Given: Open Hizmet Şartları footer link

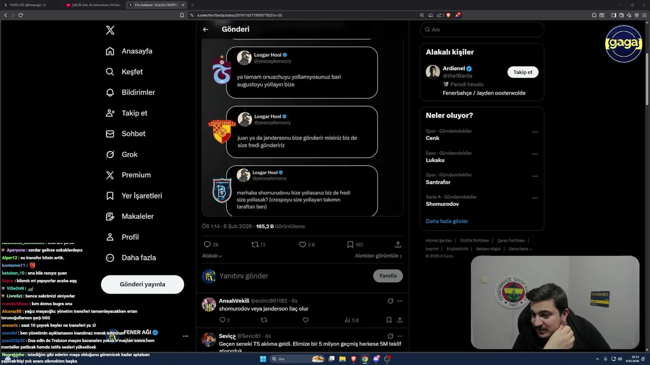Looking at the screenshot, I should pos(439,240).
